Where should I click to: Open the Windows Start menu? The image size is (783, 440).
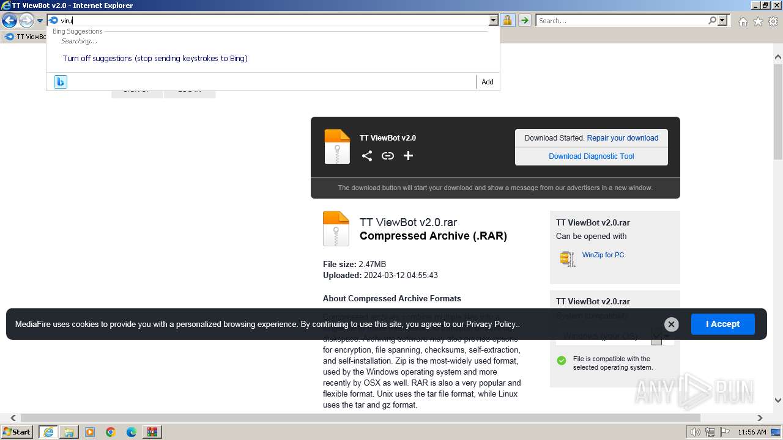coord(17,431)
